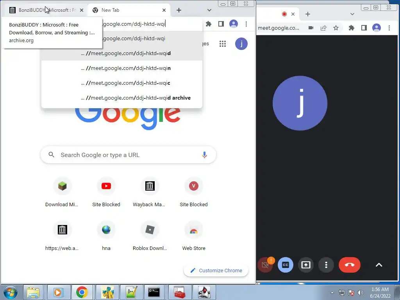400x300 pixels.
Task: Open Windows Explorer from taskbar
Action: (x=33, y=292)
